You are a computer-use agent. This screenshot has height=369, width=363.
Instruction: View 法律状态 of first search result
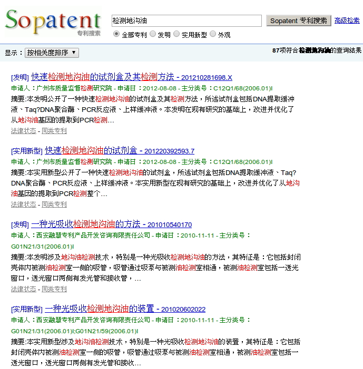point(24,131)
